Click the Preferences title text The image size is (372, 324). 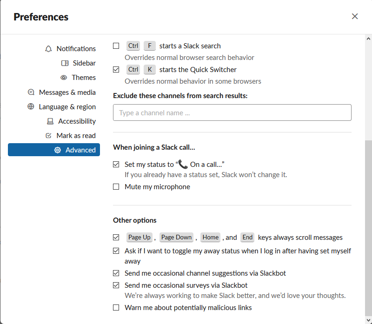41,17
